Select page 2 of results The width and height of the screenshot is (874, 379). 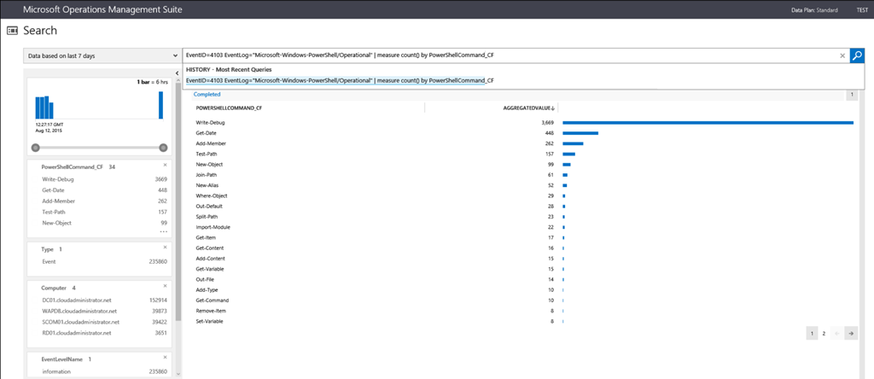coord(824,334)
